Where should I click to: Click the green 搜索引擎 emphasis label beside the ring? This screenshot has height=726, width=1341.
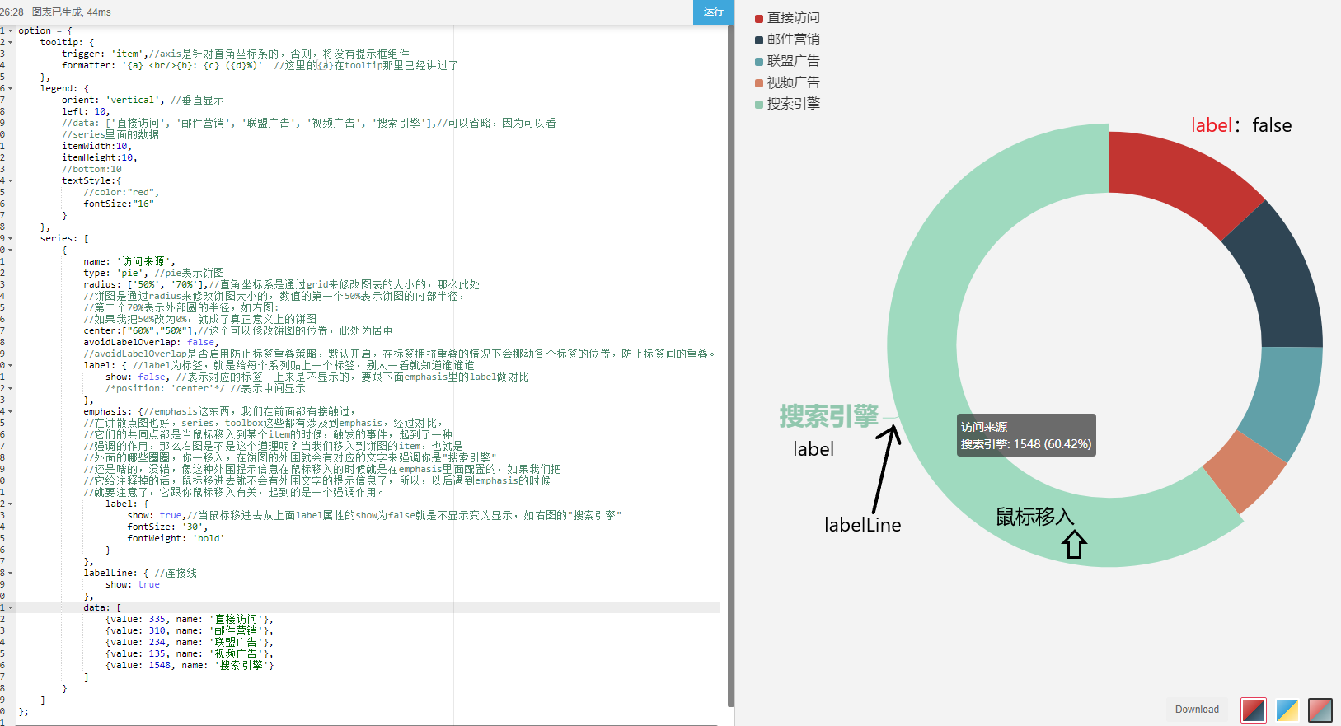coord(829,416)
